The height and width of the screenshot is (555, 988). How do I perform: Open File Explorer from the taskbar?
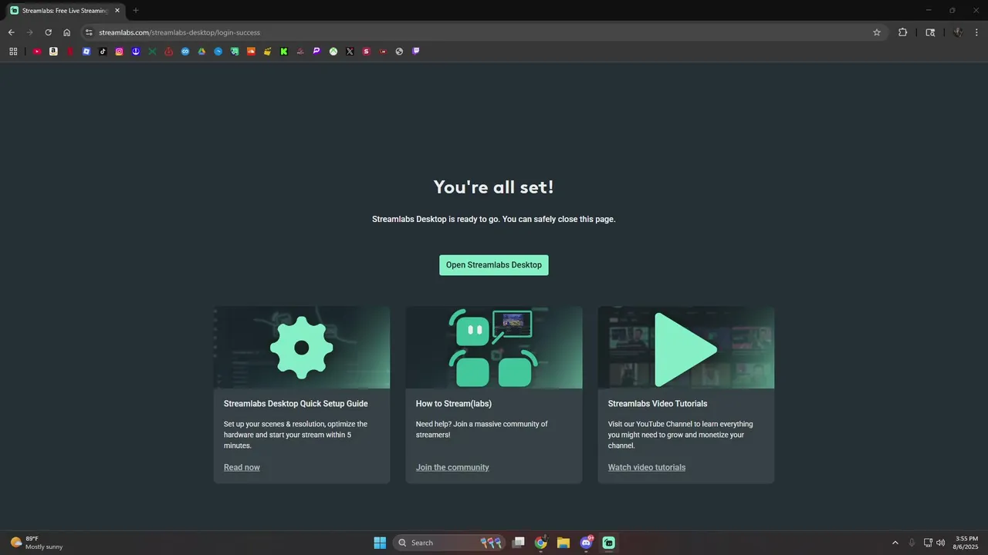coord(563,543)
